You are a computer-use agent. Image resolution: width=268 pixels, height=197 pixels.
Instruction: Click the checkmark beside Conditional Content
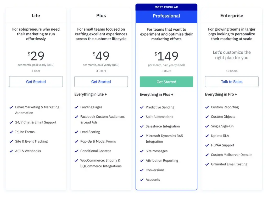[77, 151]
